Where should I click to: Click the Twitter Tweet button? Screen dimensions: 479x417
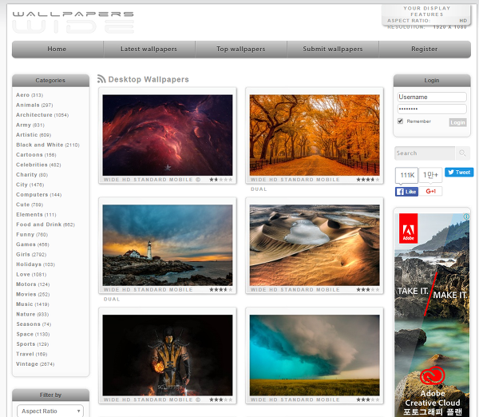coord(459,173)
